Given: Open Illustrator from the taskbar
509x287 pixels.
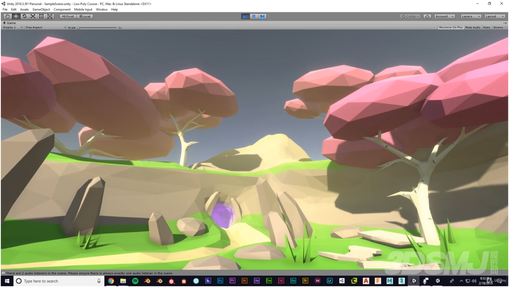Looking at the screenshot, I should [x=245, y=281].
